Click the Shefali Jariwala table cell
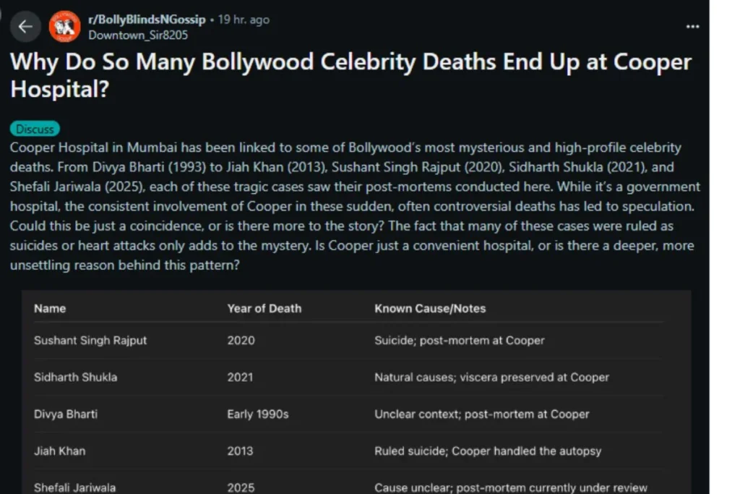 74,487
